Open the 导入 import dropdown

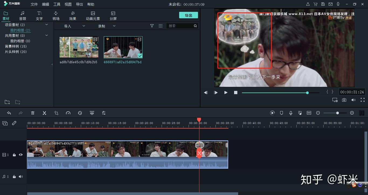click(x=74, y=26)
